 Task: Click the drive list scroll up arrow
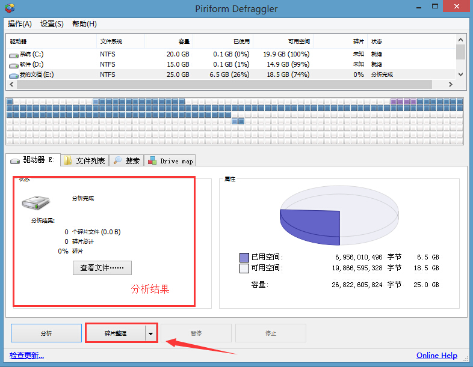coord(460,40)
